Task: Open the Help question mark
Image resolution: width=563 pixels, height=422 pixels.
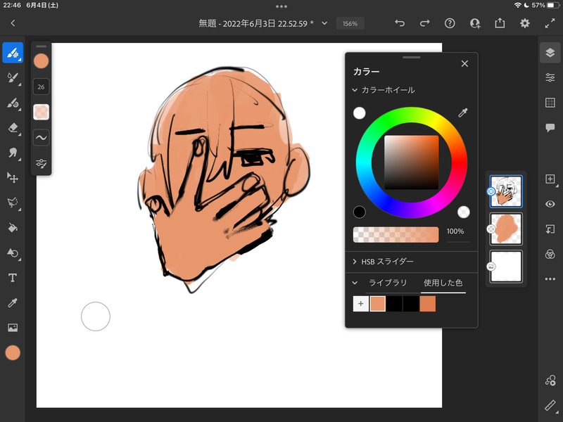Action: coord(450,23)
